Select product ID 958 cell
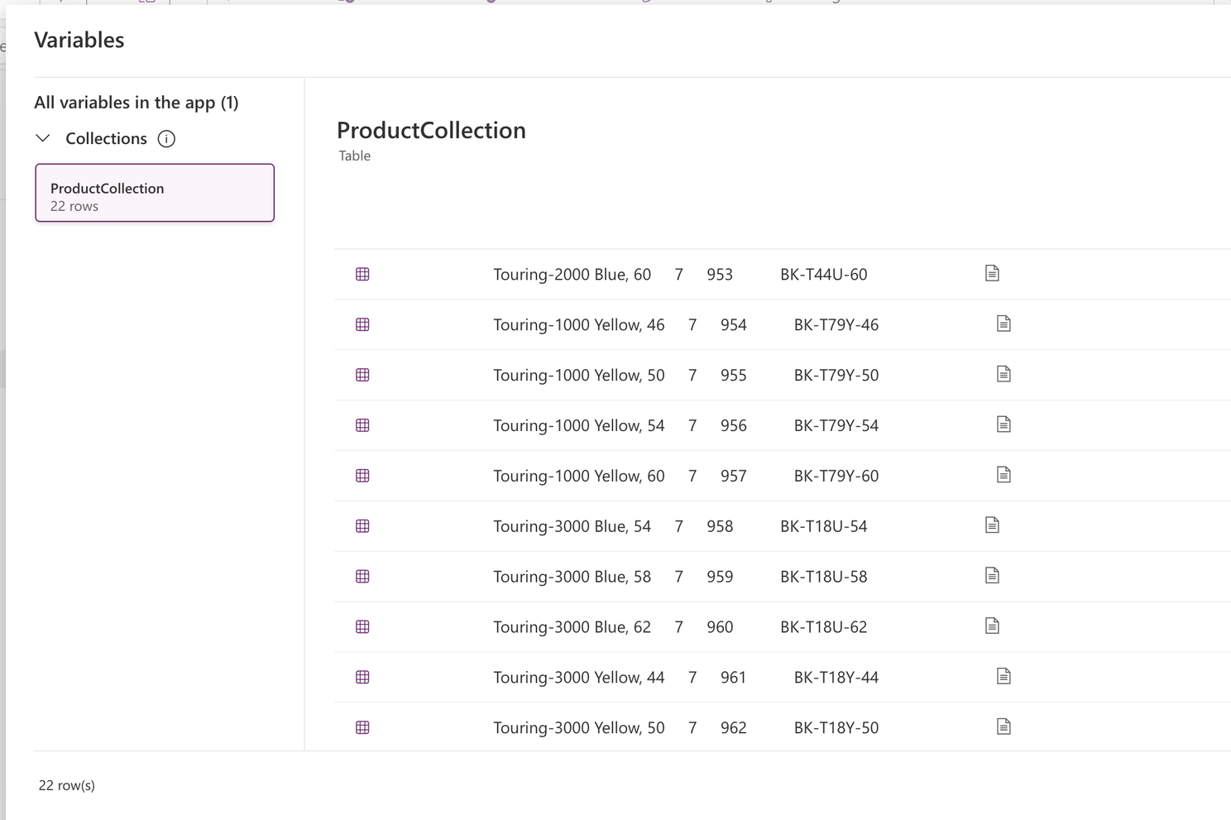The height and width of the screenshot is (820, 1231). click(x=720, y=526)
